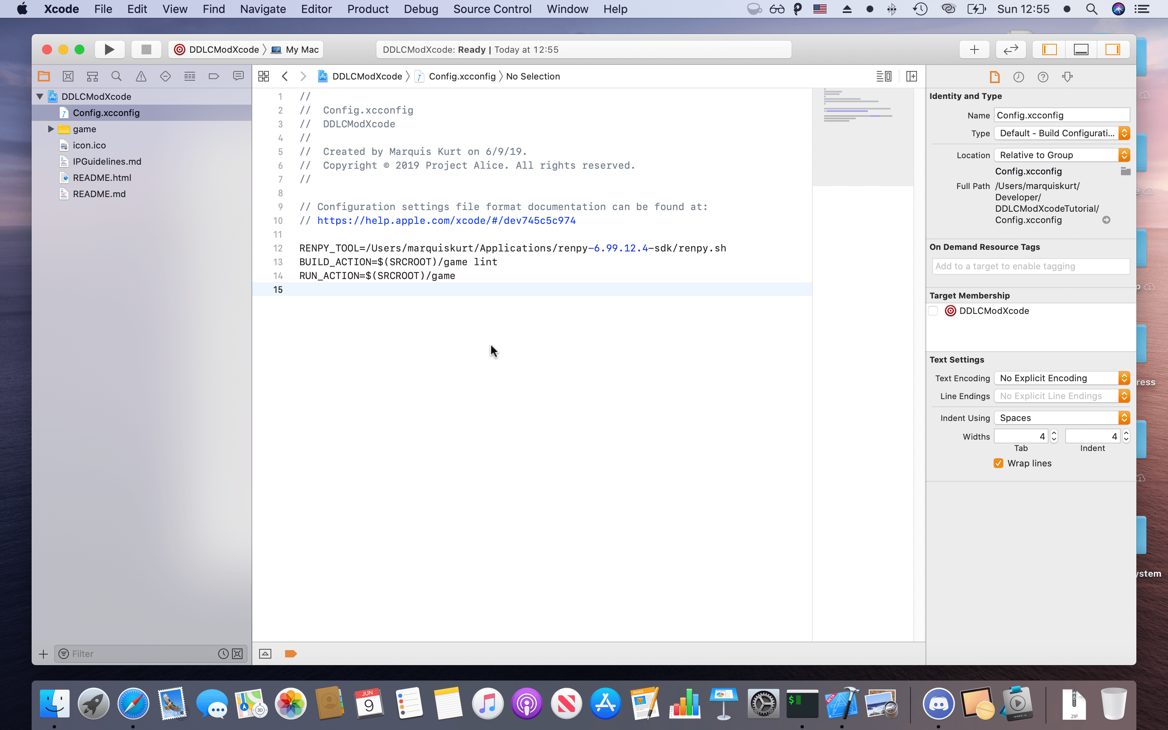Screen dimensions: 1168x730
Task: Show the History inspector clock
Action: [1018, 77]
